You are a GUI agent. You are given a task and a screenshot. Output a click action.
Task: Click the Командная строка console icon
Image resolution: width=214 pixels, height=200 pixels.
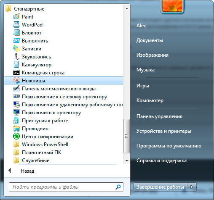pos(16,73)
